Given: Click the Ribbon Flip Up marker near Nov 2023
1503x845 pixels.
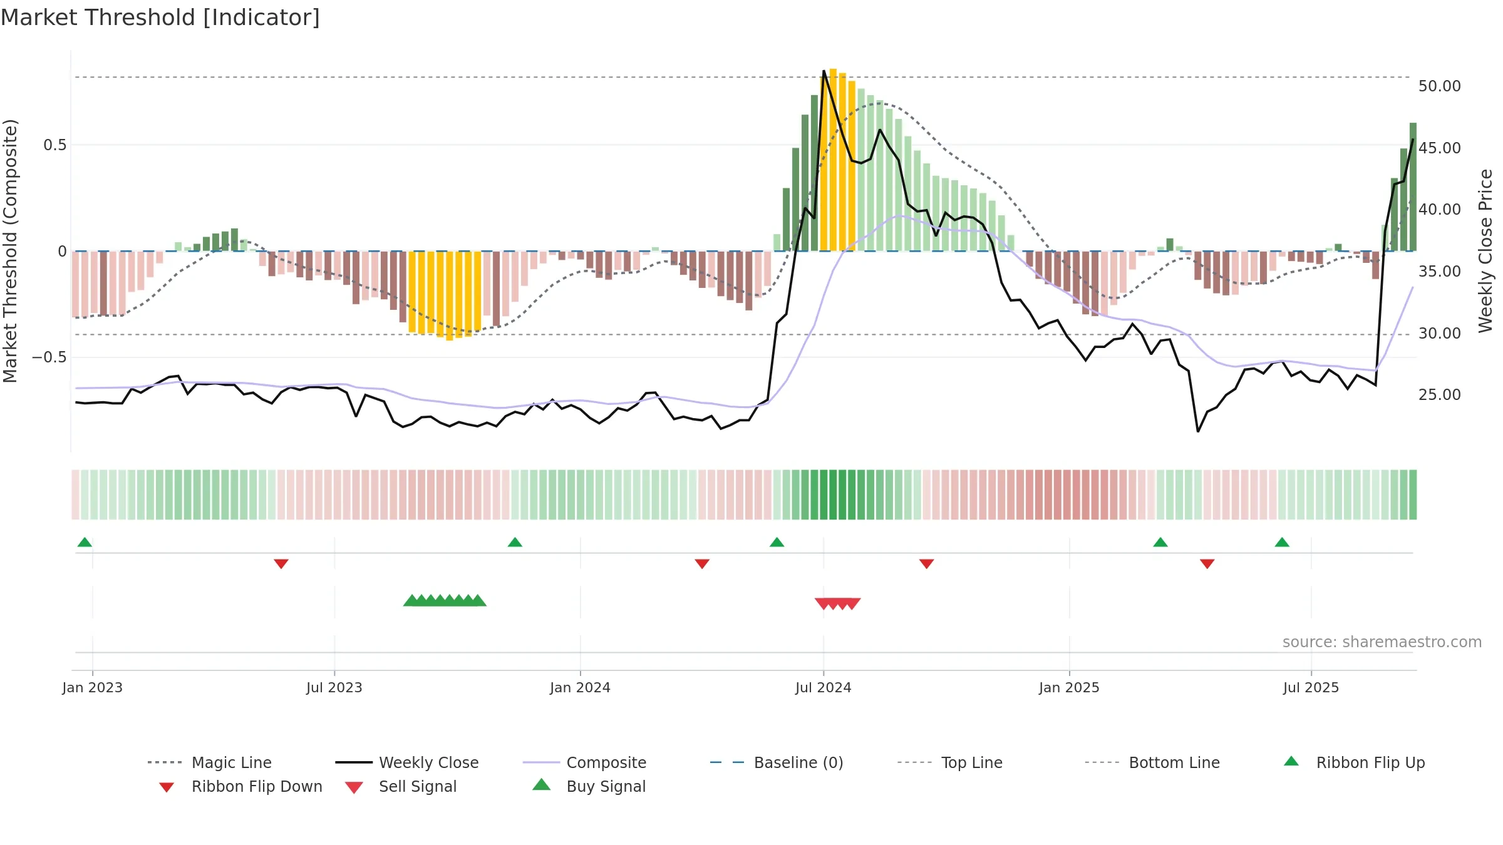Looking at the screenshot, I should click(x=515, y=542).
